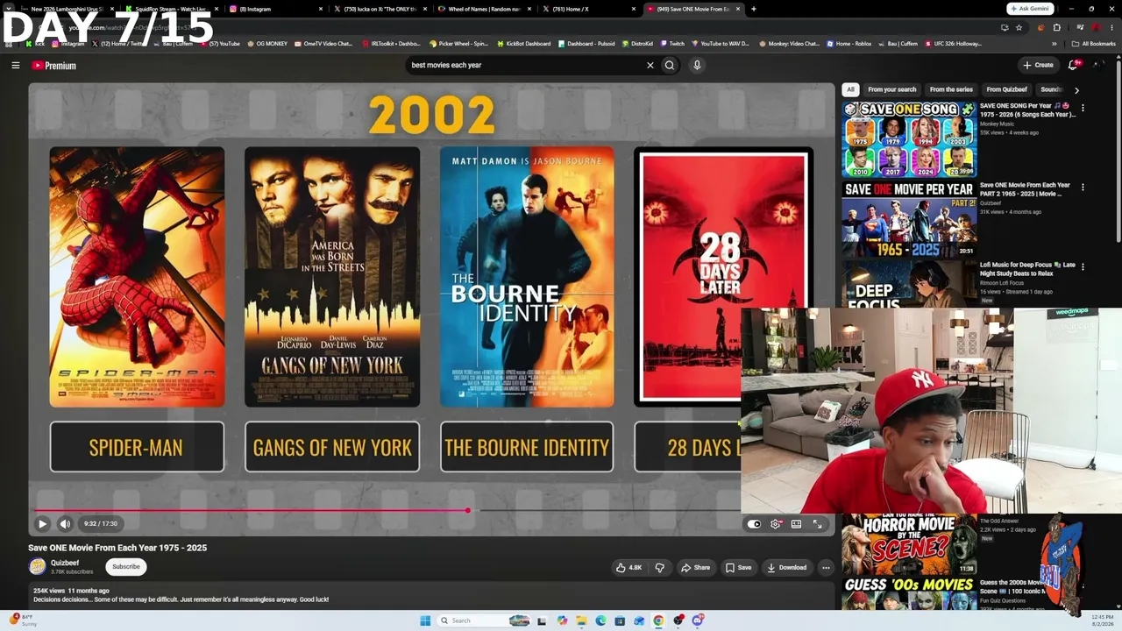Open Guess '00s Movies video thumbnail
The image size is (1122, 631).
909,593
